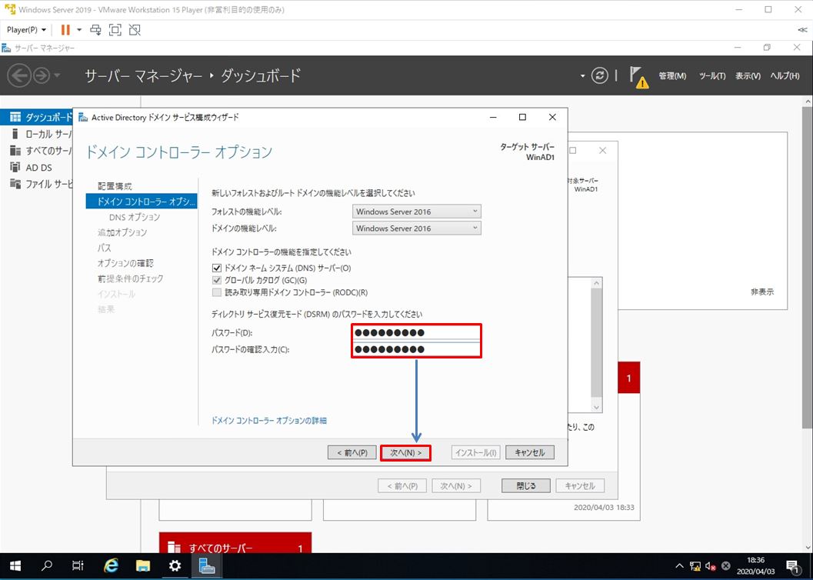Click the wizard's 次へ(N) button
This screenshot has height=580, width=813.
pos(406,452)
